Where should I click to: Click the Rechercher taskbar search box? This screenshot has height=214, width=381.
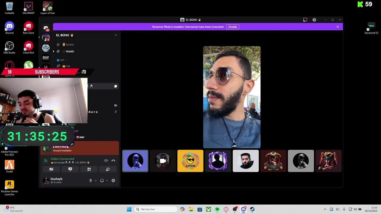(x=156, y=209)
